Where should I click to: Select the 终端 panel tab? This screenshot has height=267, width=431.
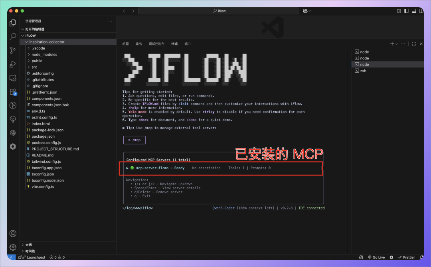(174, 44)
